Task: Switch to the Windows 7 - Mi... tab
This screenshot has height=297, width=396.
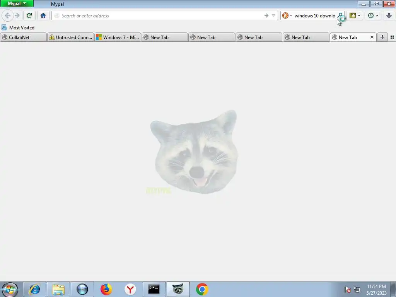Action: coord(118,38)
